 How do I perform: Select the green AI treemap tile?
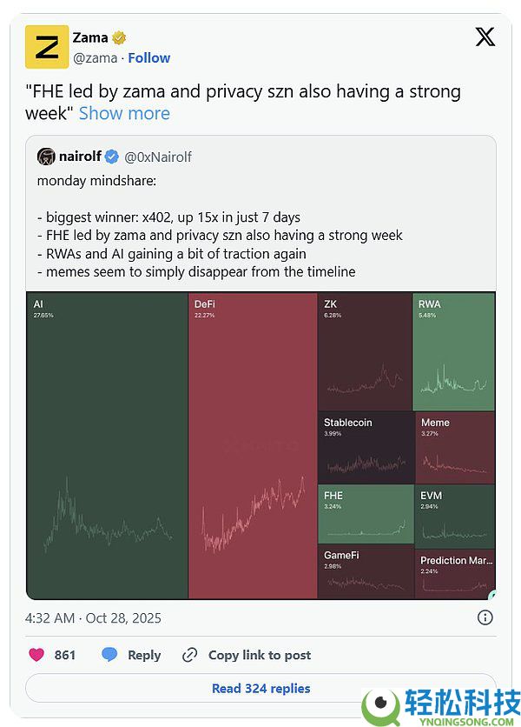coord(107,445)
